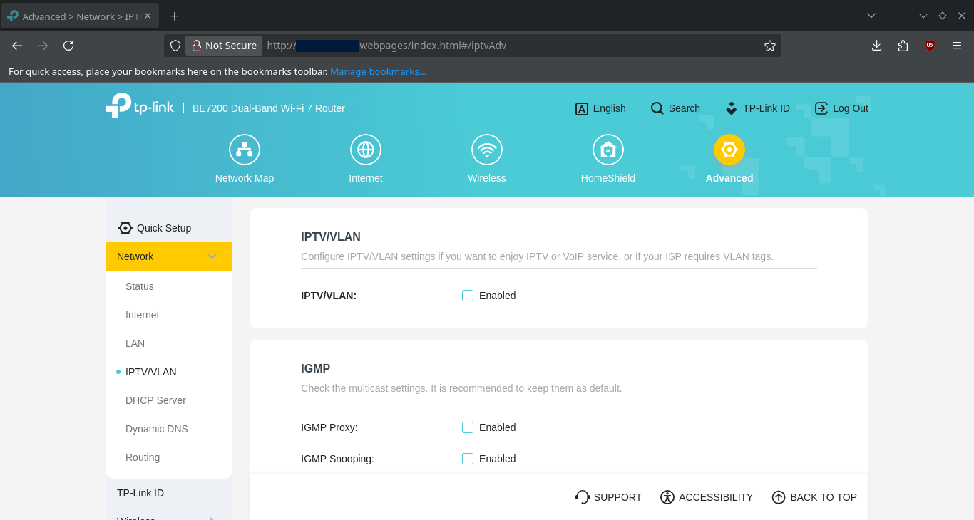Click the Log Out icon
The image size is (974, 520).
tap(821, 108)
